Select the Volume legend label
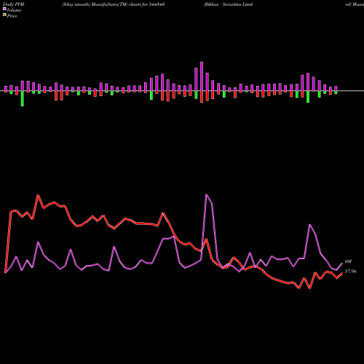364x364 pixels. click(14, 10)
